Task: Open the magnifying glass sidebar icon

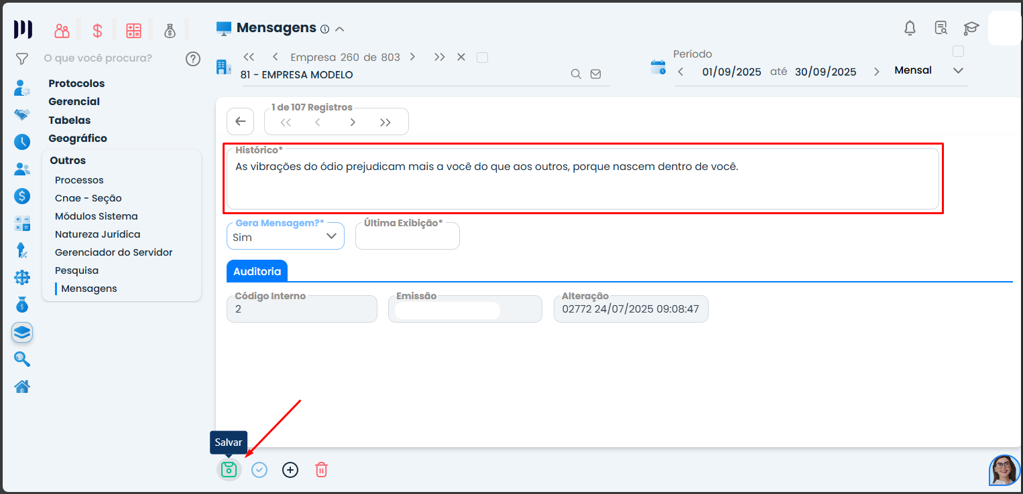Action: coord(22,359)
